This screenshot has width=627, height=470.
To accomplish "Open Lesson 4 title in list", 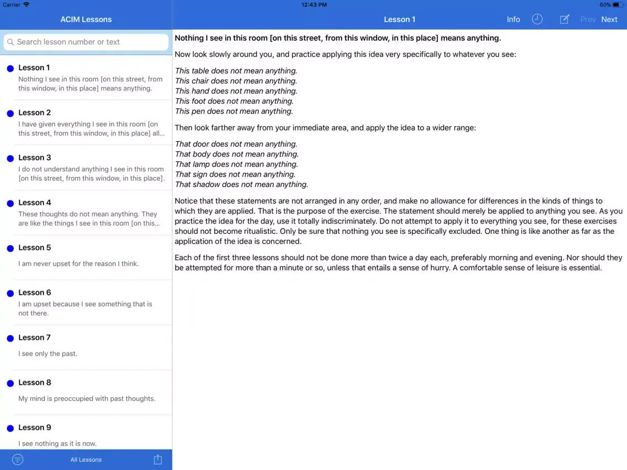I will pyautogui.click(x=34, y=202).
